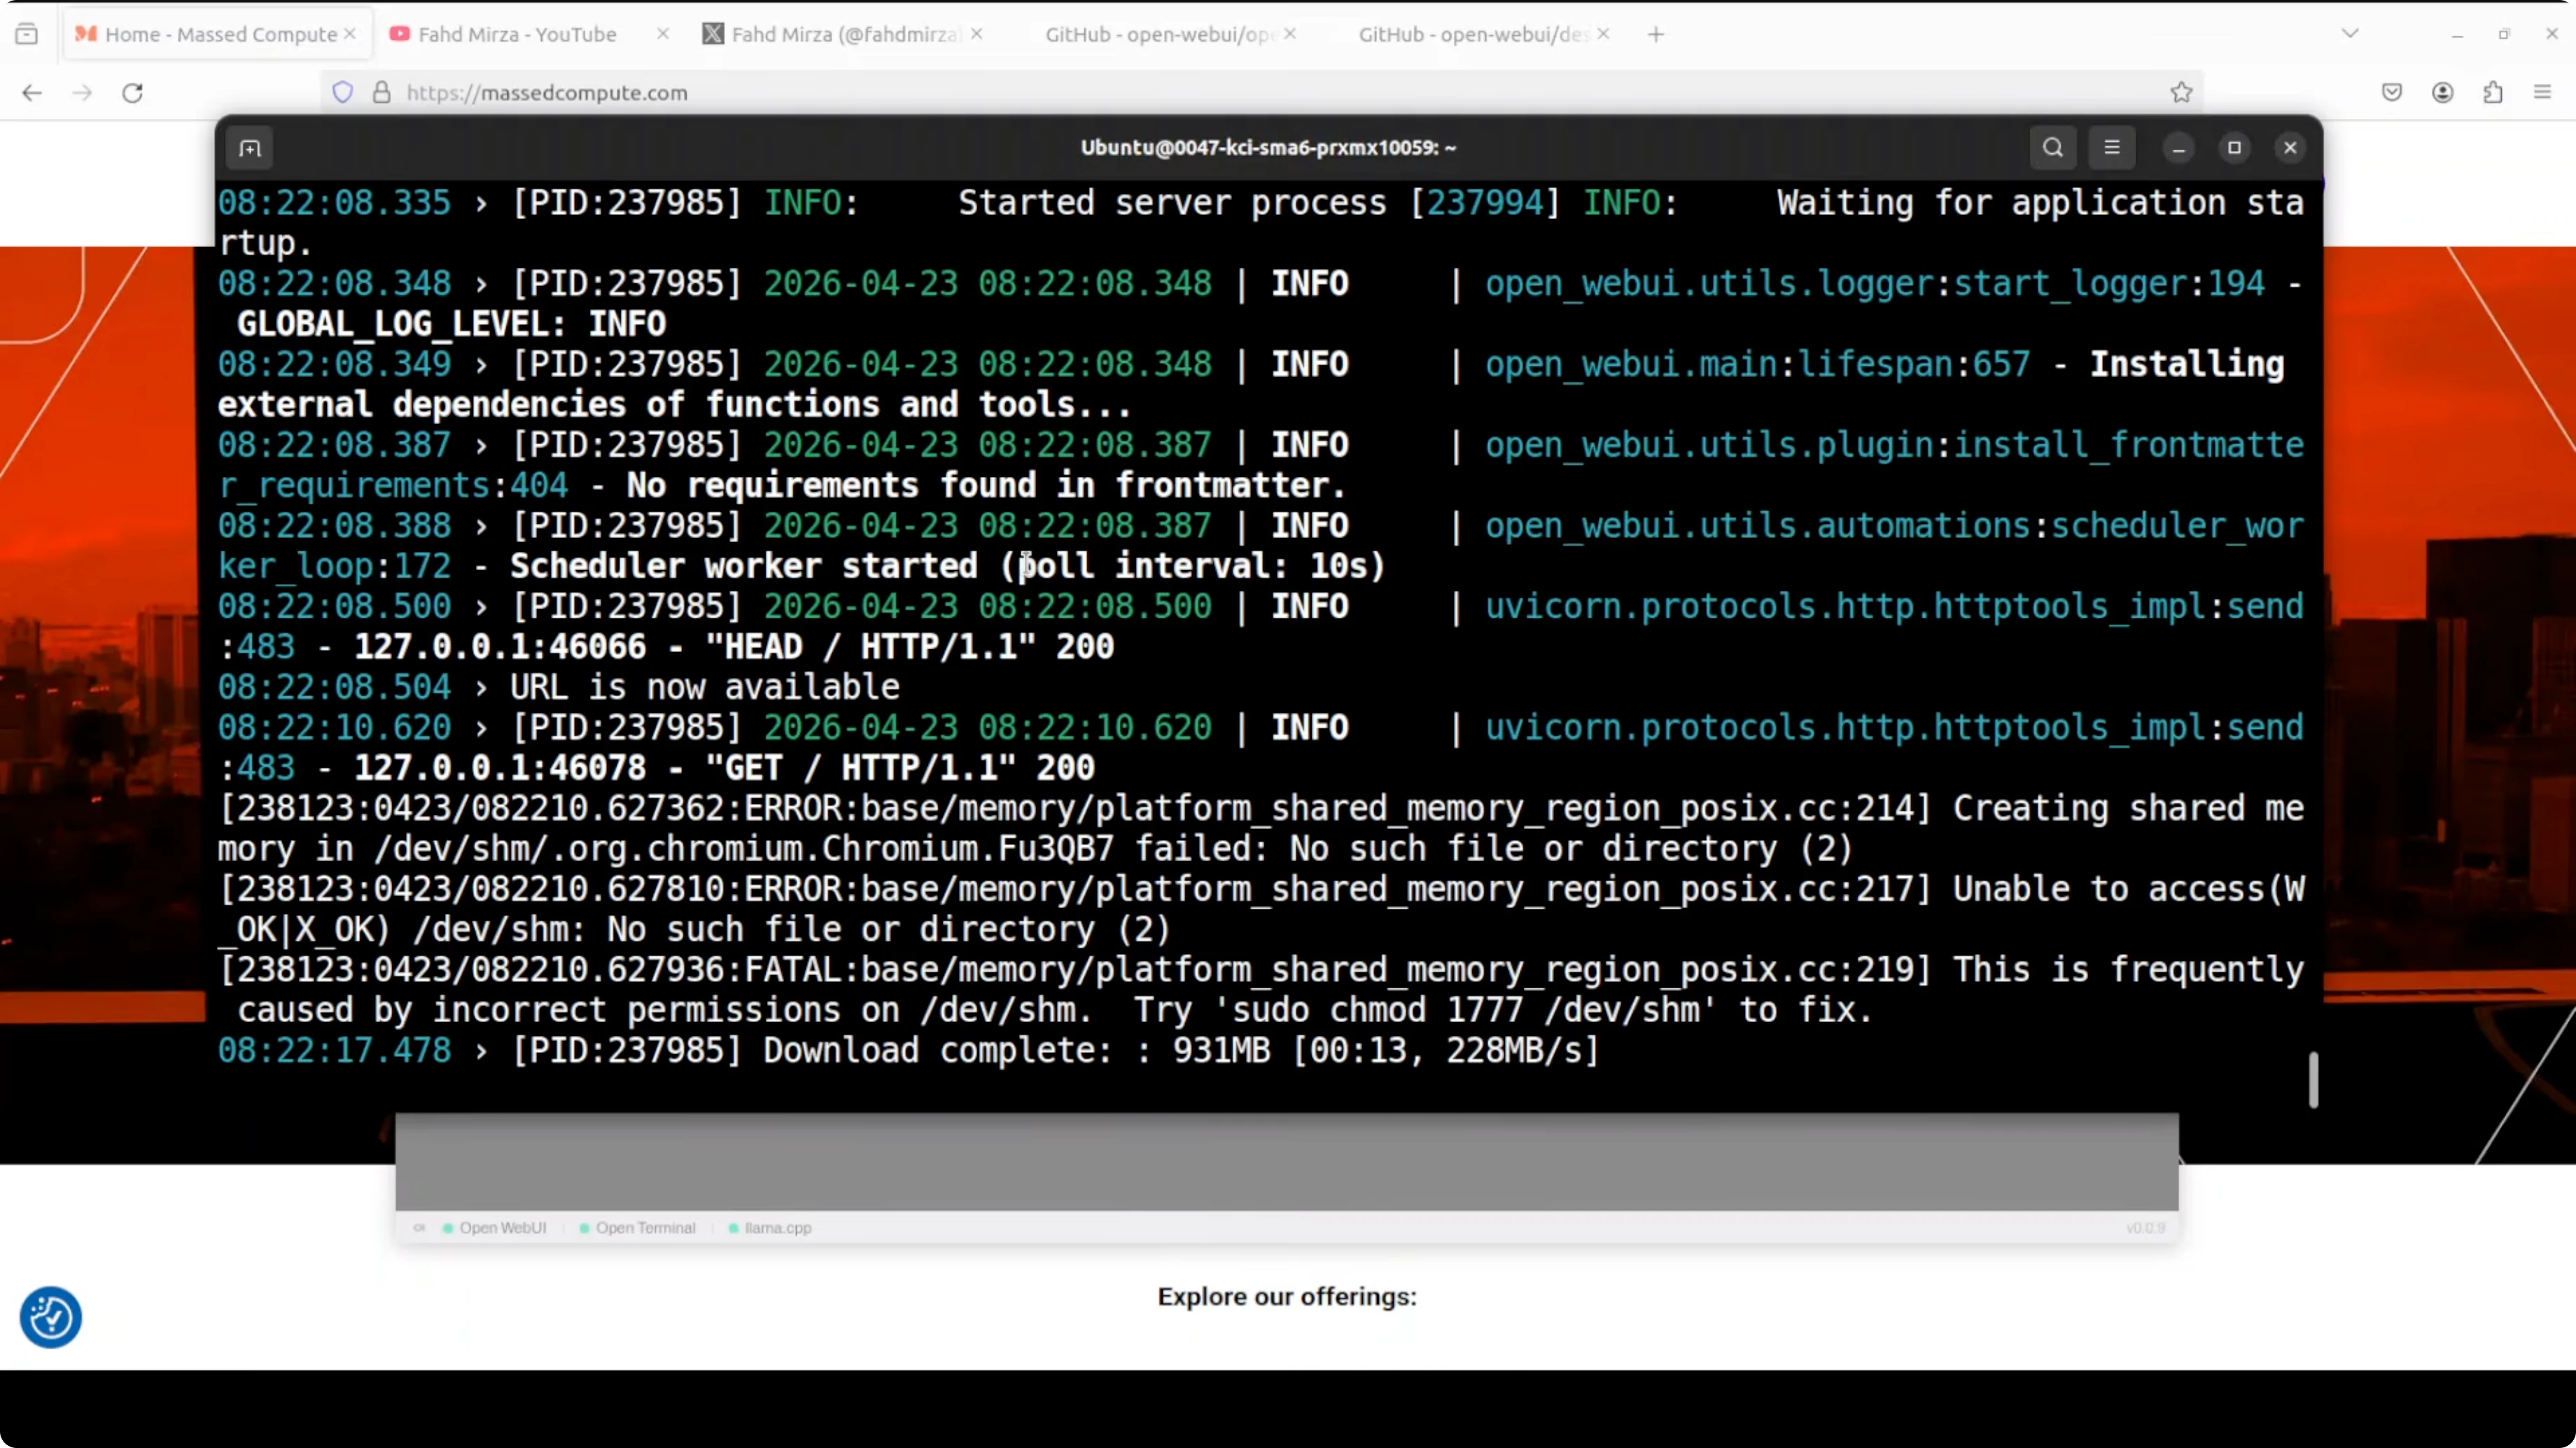
Task: Click the terminal scrollbar handle
Action: 2313,1079
